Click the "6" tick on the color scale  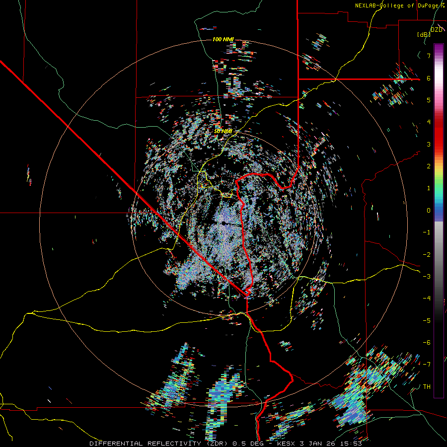click(x=429, y=78)
